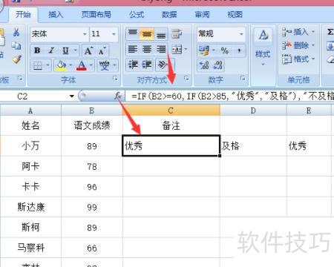Click the Copy icon in clipboard group
334x267 pixels.
click(16, 45)
